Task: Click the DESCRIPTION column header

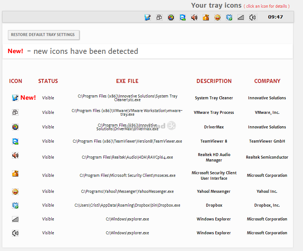Action: coord(214,81)
